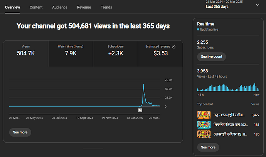Switch to the Content tab

click(36, 7)
